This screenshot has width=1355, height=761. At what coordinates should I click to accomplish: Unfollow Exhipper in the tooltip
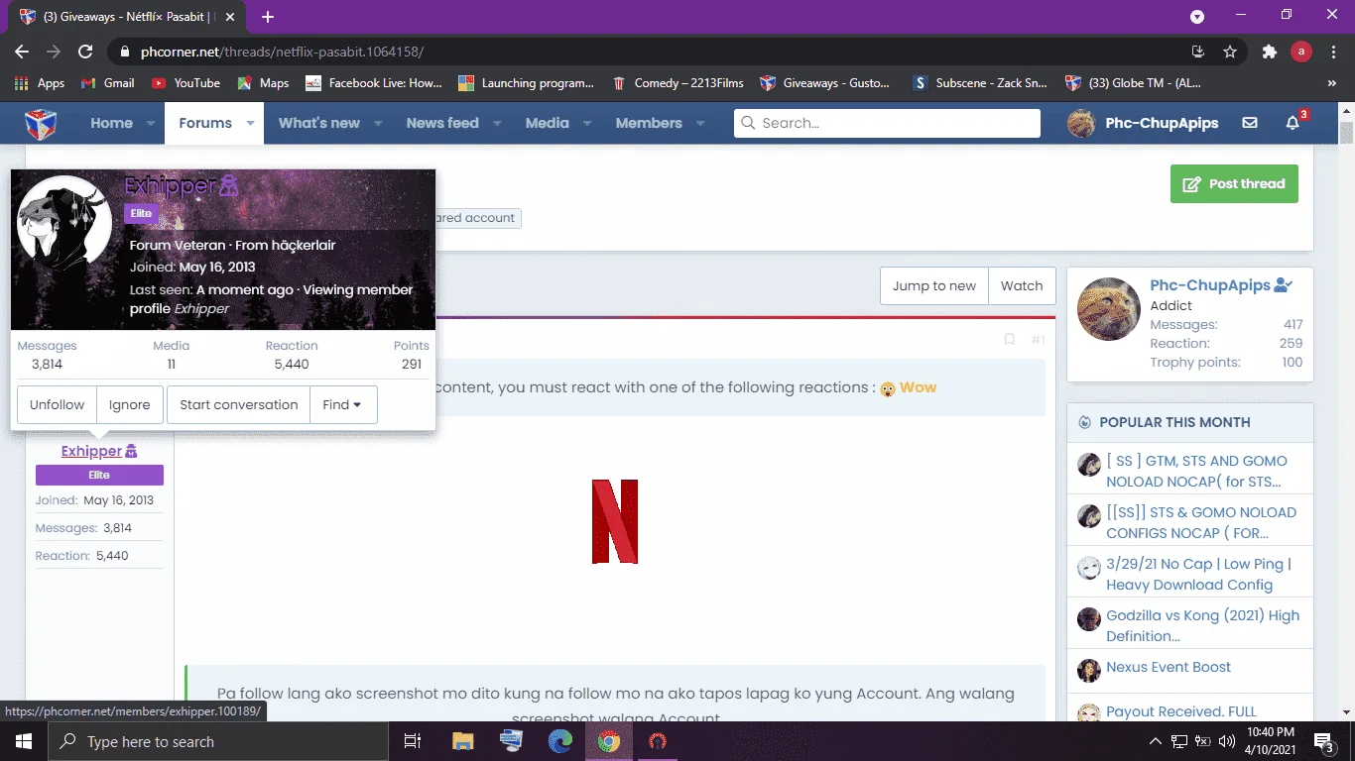pos(57,404)
